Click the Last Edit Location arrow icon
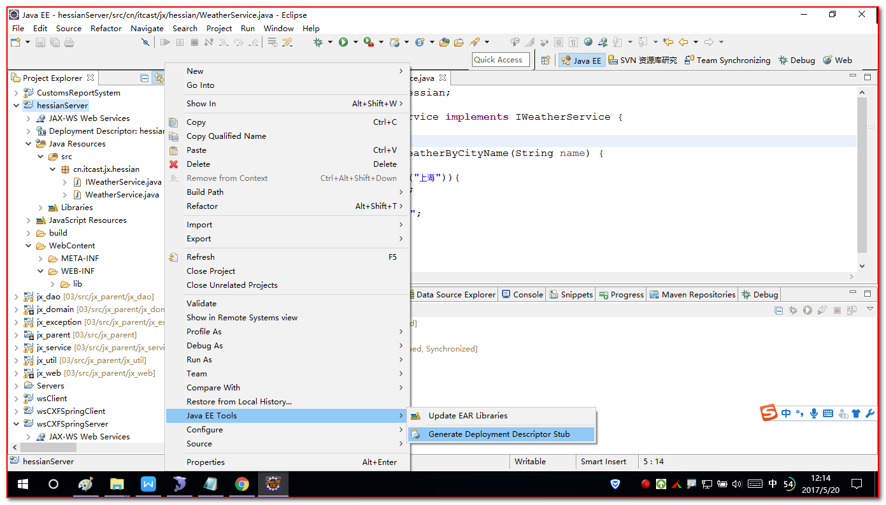The width and height of the screenshot is (886, 505). [668, 42]
